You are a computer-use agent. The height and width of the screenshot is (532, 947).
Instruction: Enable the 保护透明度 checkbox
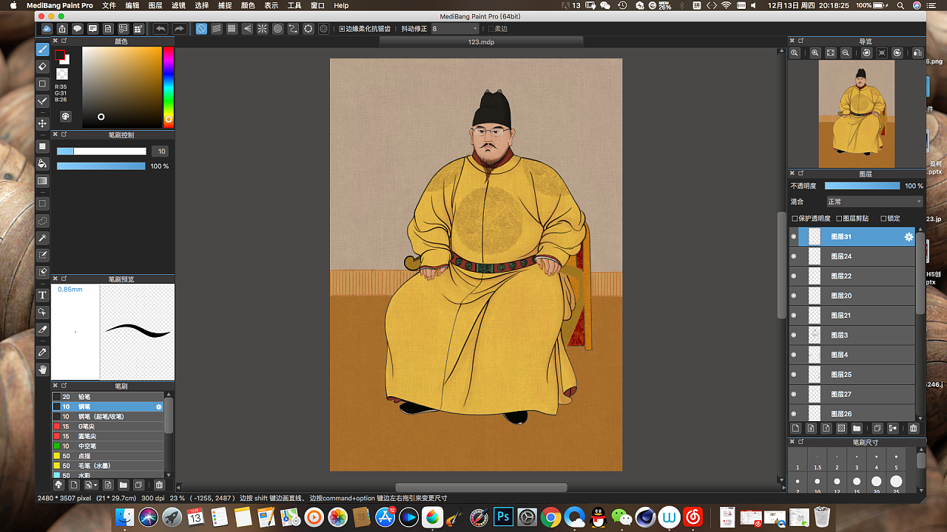point(795,219)
